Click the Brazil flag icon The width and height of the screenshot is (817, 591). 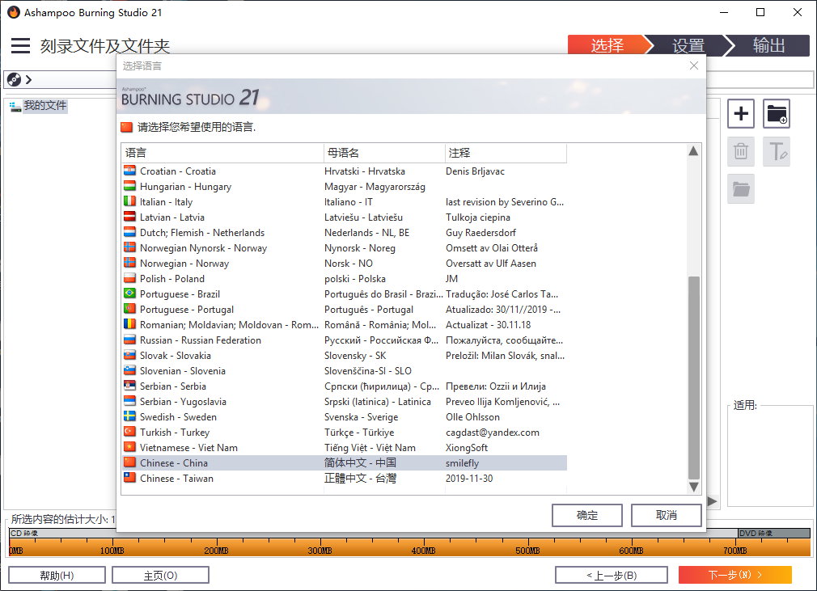tap(129, 293)
